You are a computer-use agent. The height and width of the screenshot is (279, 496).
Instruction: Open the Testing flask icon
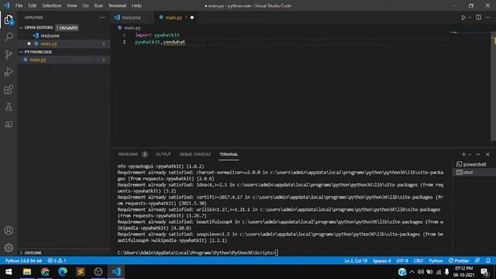point(9,107)
